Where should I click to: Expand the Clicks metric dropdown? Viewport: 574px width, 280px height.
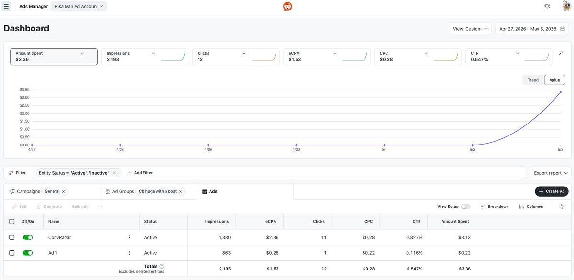[244, 54]
